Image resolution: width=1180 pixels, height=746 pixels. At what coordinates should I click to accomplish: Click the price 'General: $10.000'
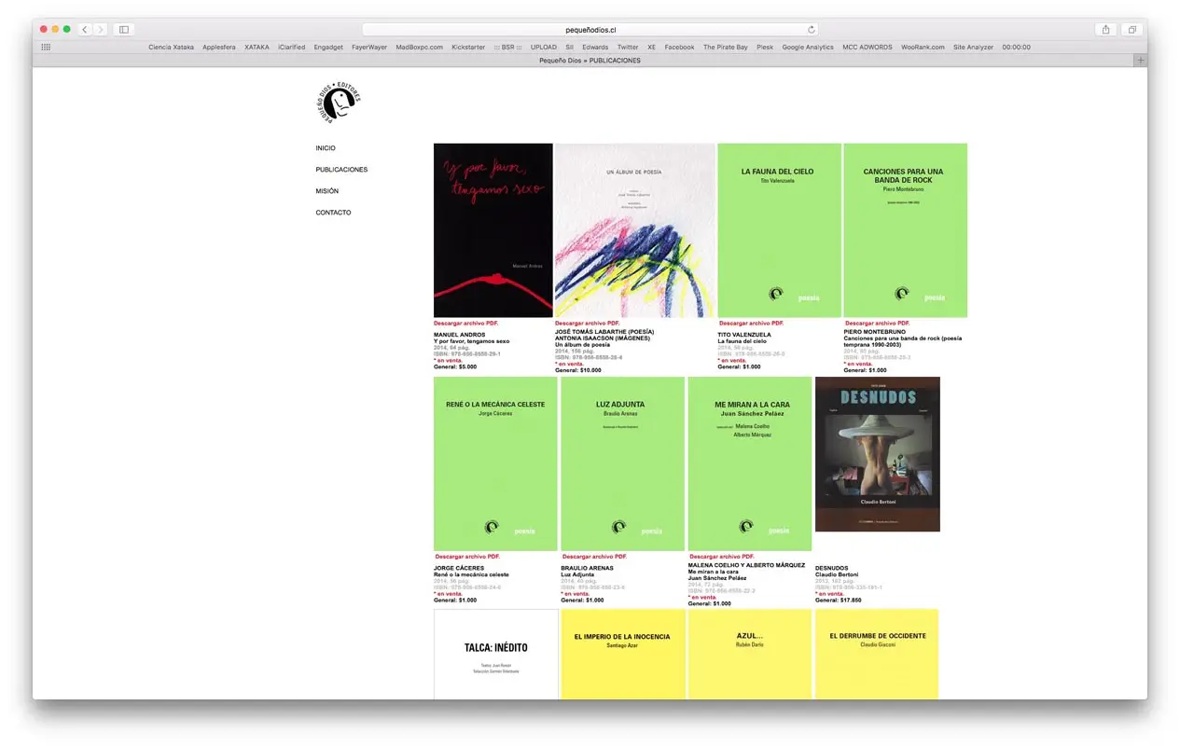coord(578,370)
